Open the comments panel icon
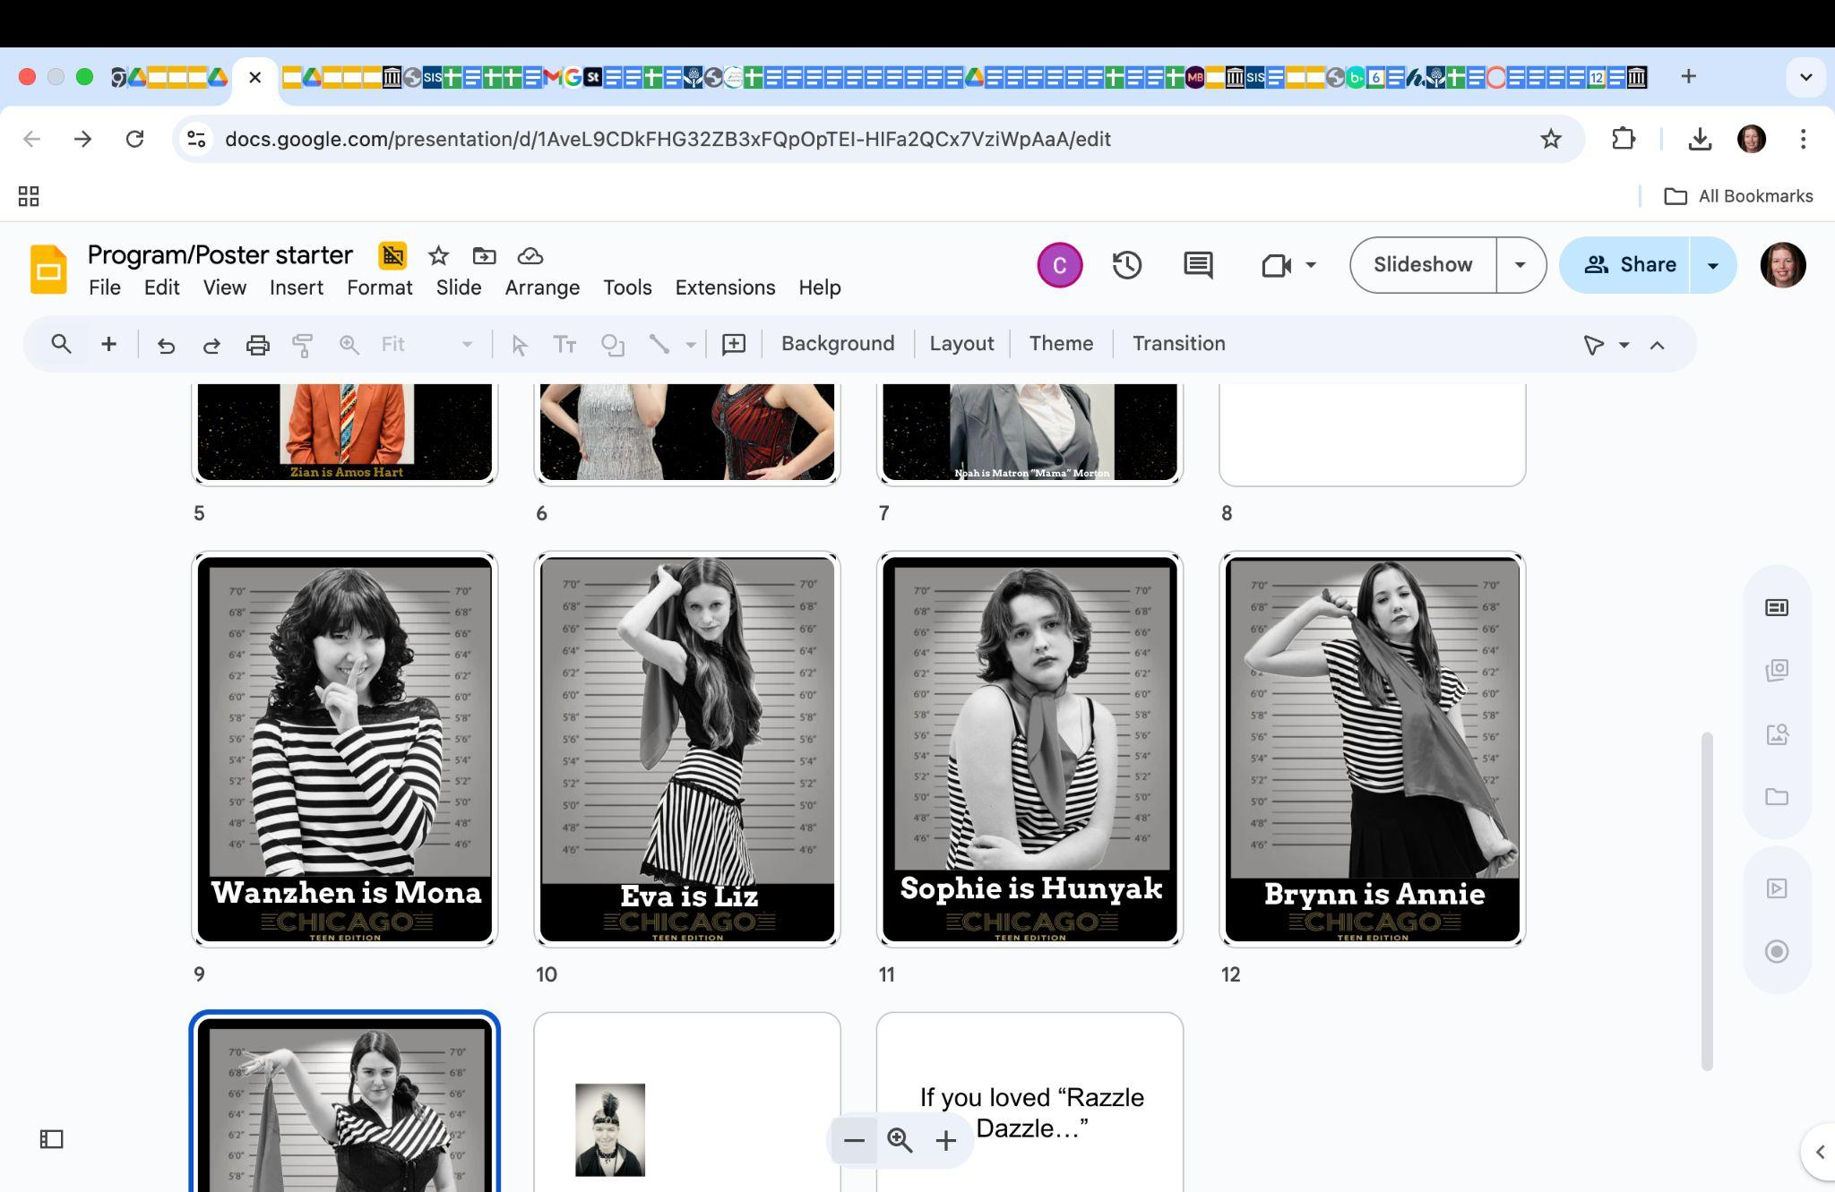Viewport: 1835px width, 1192px height. click(x=1198, y=265)
